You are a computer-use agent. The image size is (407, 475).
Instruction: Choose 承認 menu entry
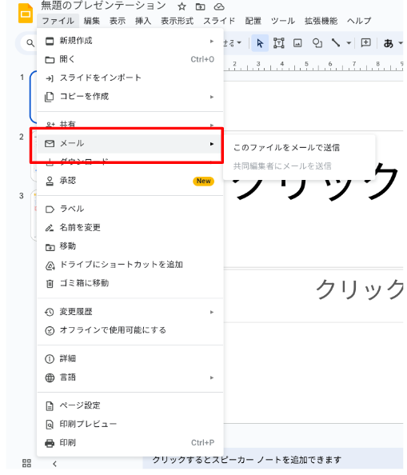coord(130,181)
